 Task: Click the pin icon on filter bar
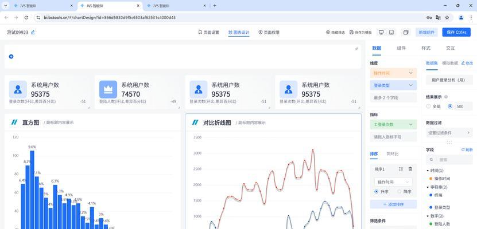pyautogui.click(x=356, y=49)
